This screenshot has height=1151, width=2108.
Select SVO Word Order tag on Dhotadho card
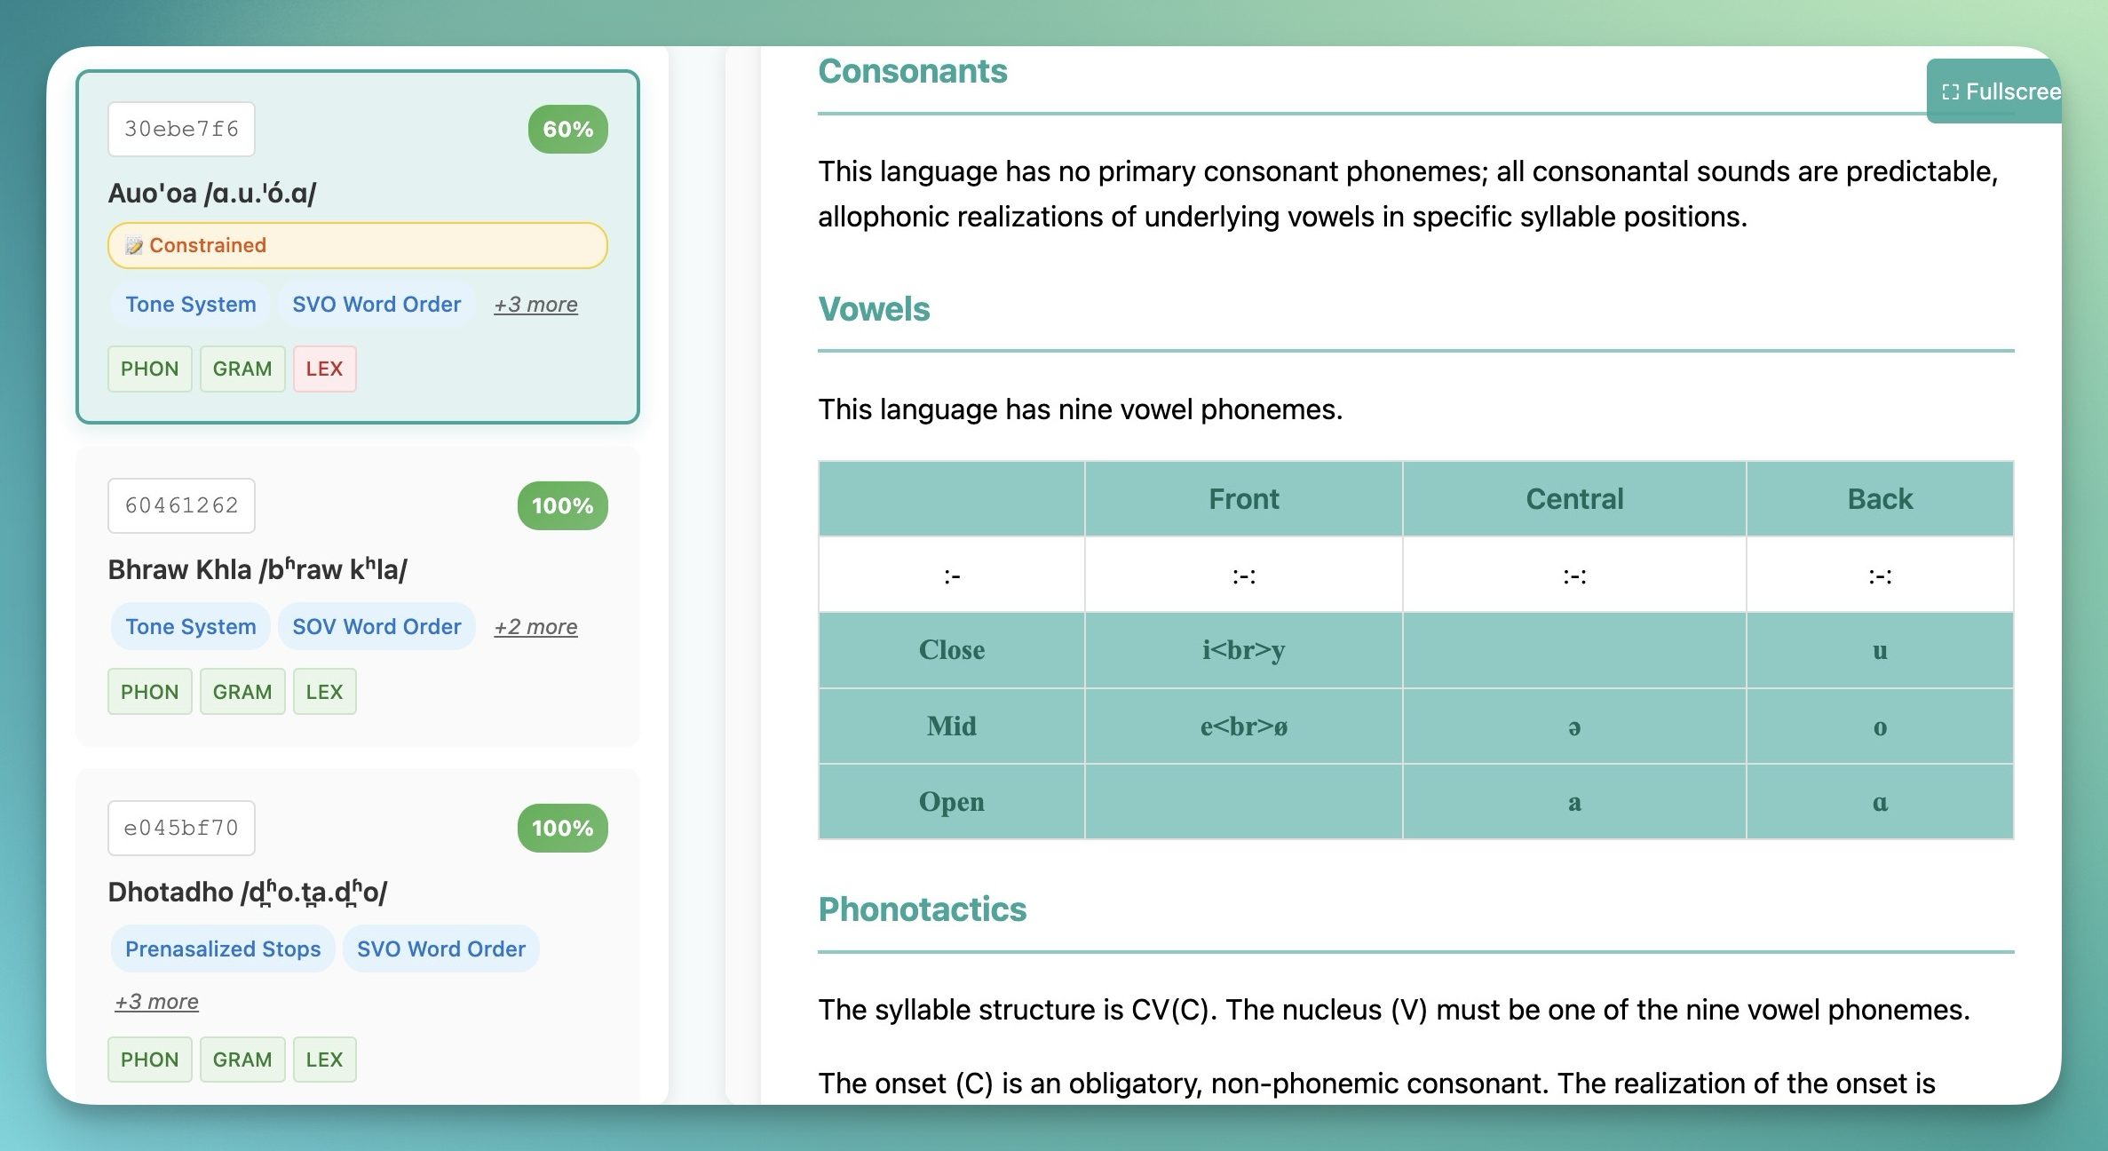[441, 949]
